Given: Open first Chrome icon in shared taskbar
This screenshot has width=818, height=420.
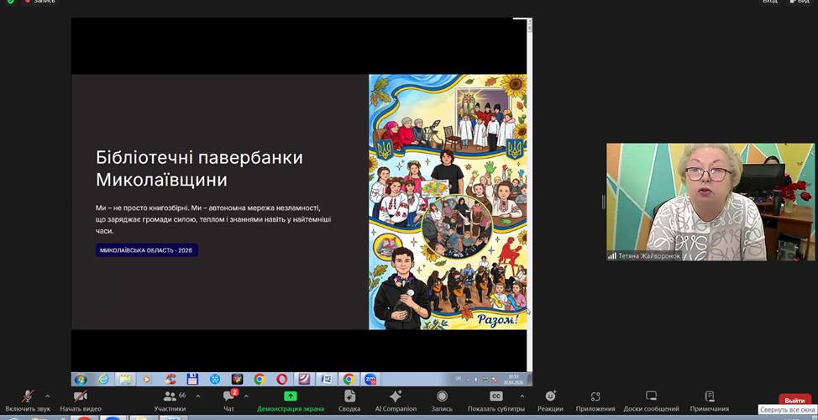Looking at the screenshot, I should click(x=260, y=380).
